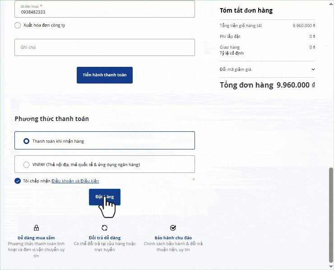Select the Xuất hóa đơn công ty option
Viewport: 334px width, 270px height.
(x=18, y=25)
